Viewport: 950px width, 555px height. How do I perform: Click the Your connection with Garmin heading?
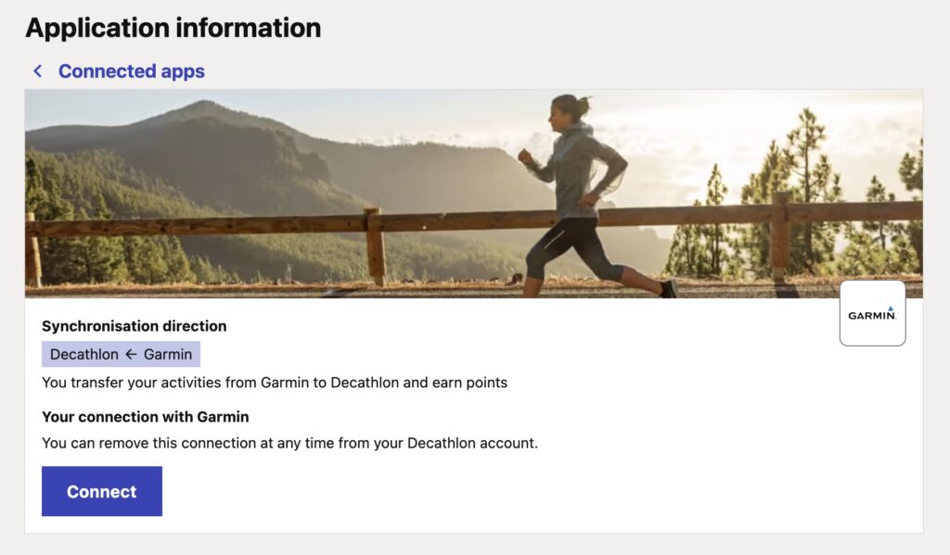[x=146, y=417]
